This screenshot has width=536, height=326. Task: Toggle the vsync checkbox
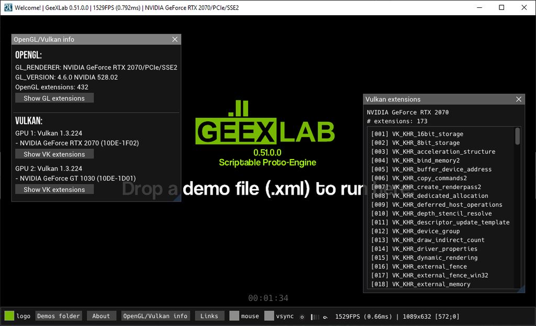(269, 316)
